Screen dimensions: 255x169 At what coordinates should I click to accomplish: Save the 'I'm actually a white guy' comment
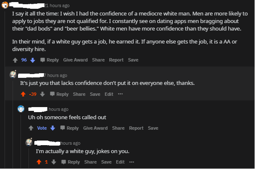point(106,162)
